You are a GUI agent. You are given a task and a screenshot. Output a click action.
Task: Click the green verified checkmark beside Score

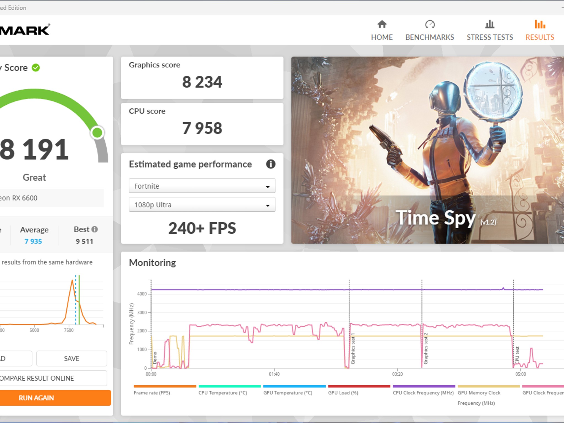pos(35,67)
